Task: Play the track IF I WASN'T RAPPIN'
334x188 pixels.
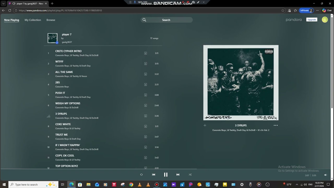Action: click(68, 145)
